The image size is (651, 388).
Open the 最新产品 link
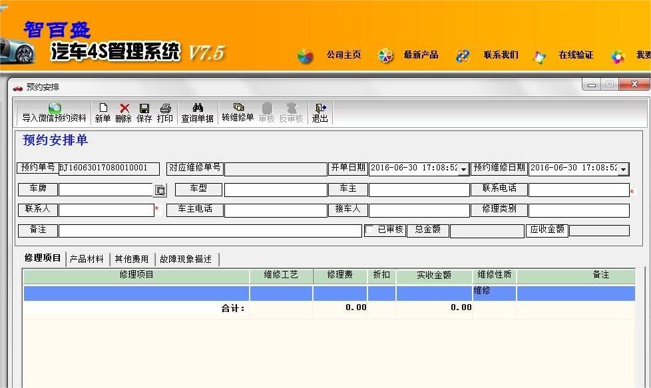(x=421, y=55)
